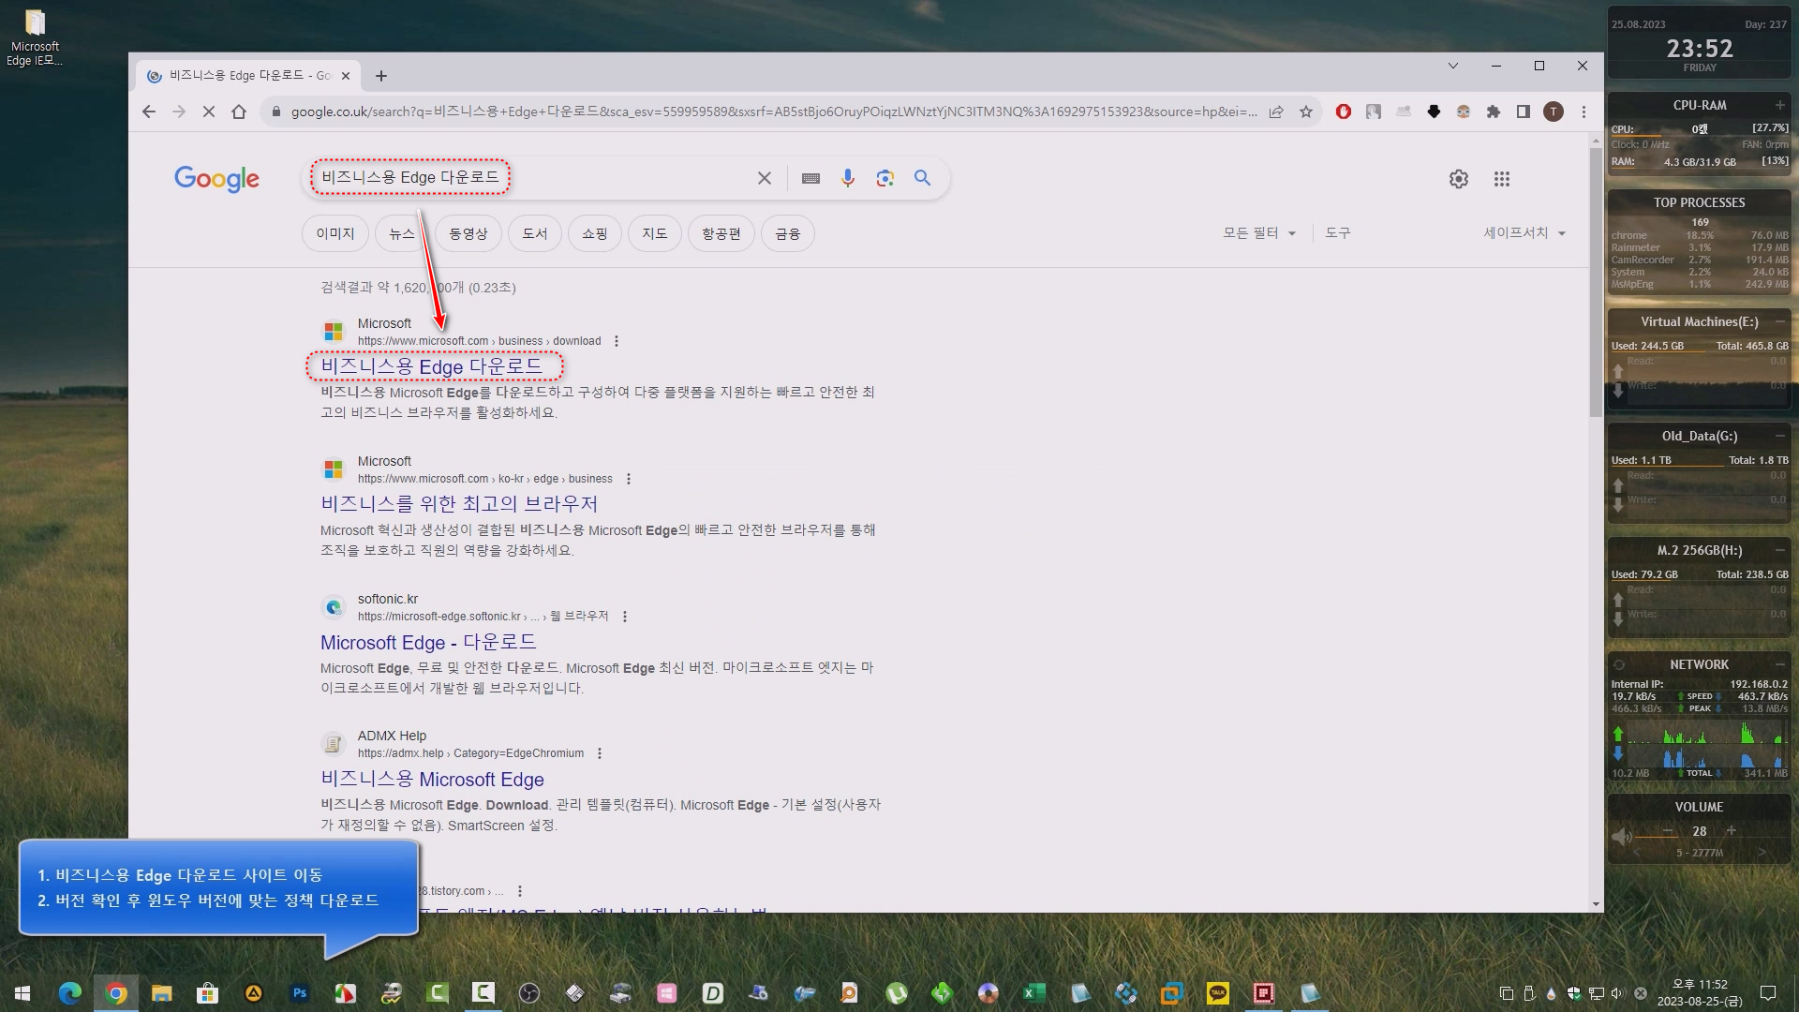
Task: Start a Google voice search
Action: [x=848, y=178]
